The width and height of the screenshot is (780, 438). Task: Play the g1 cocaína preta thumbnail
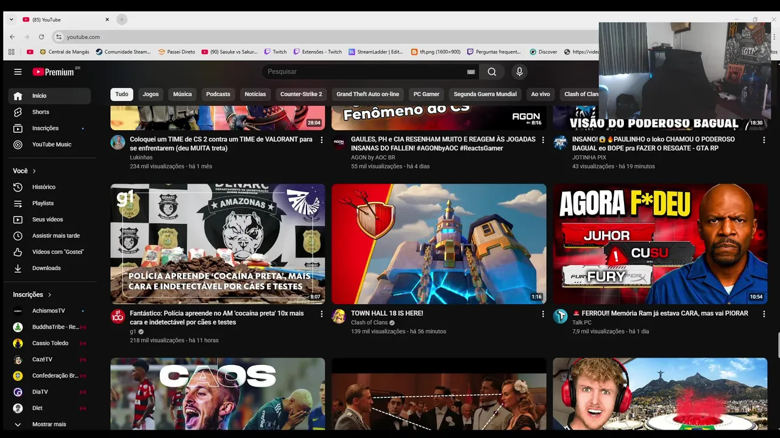click(x=218, y=244)
